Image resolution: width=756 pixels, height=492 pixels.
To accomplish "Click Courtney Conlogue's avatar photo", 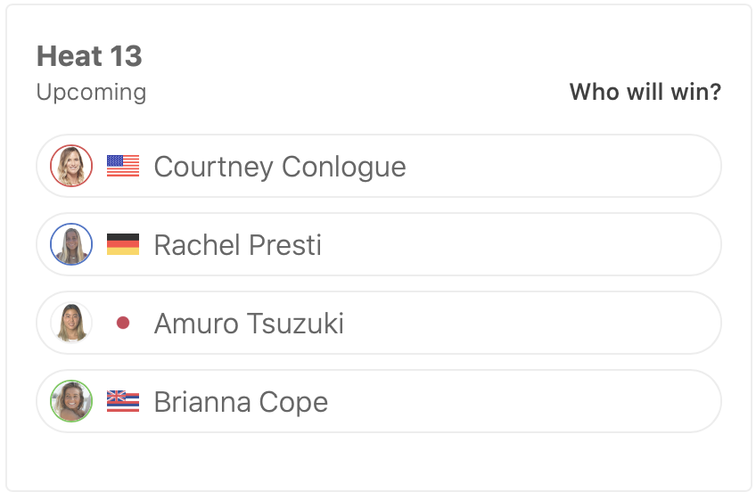I will pos(71,166).
